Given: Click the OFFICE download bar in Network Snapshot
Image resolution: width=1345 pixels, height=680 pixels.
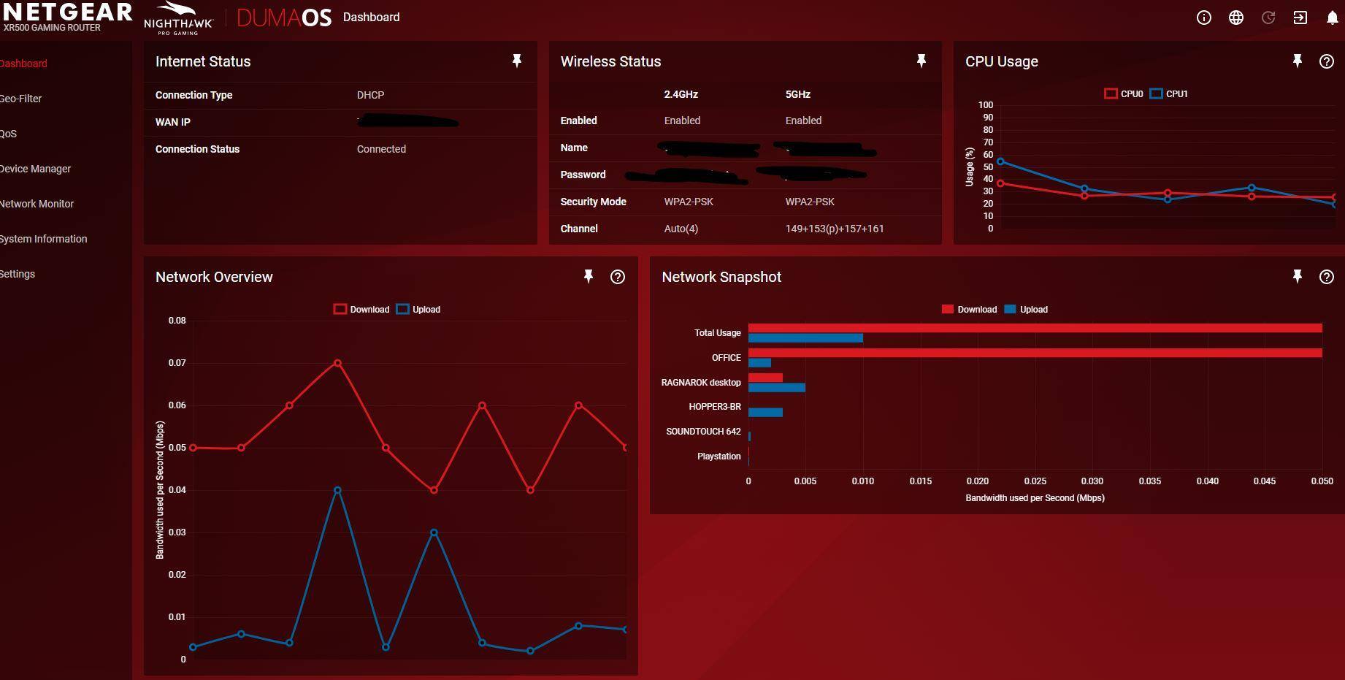Looking at the screenshot, I should click(1035, 353).
